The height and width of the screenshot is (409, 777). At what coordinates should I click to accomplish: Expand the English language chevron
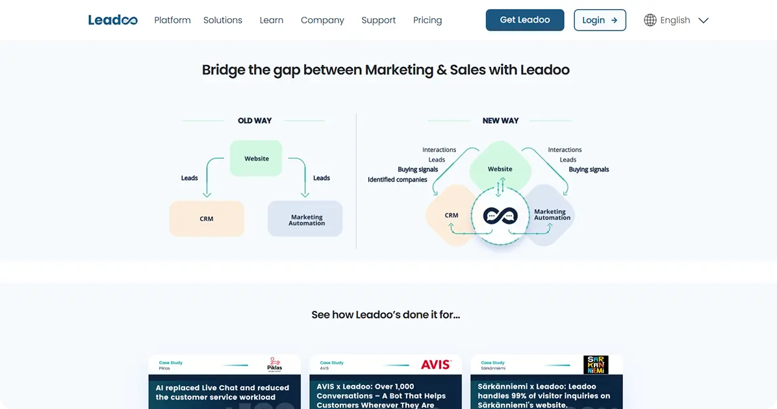703,20
